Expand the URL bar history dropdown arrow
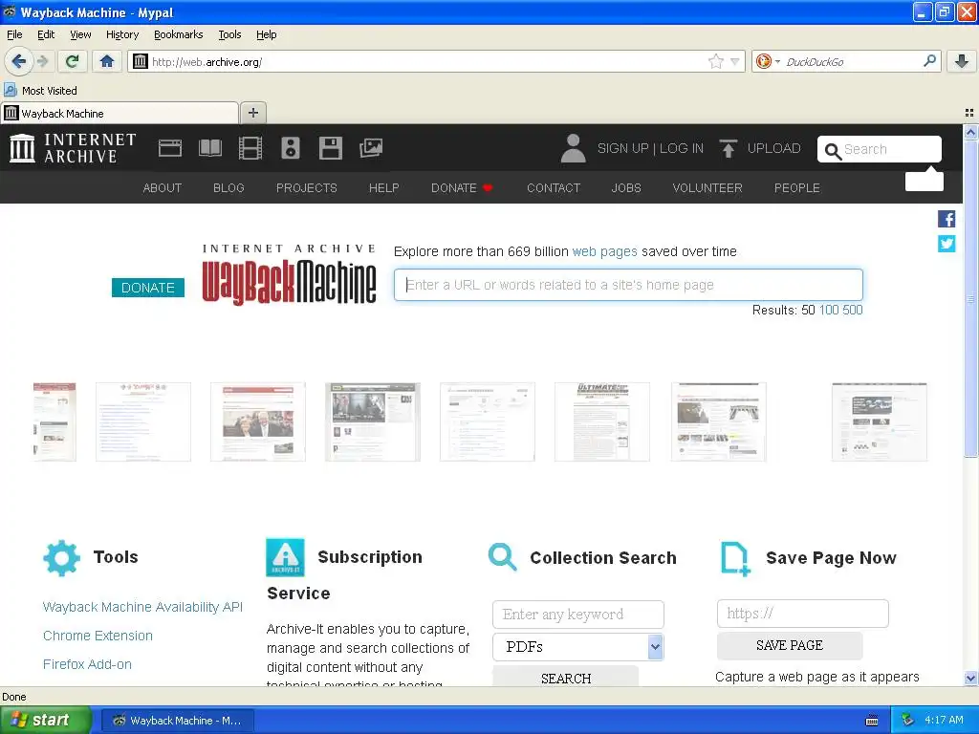 [x=735, y=61]
